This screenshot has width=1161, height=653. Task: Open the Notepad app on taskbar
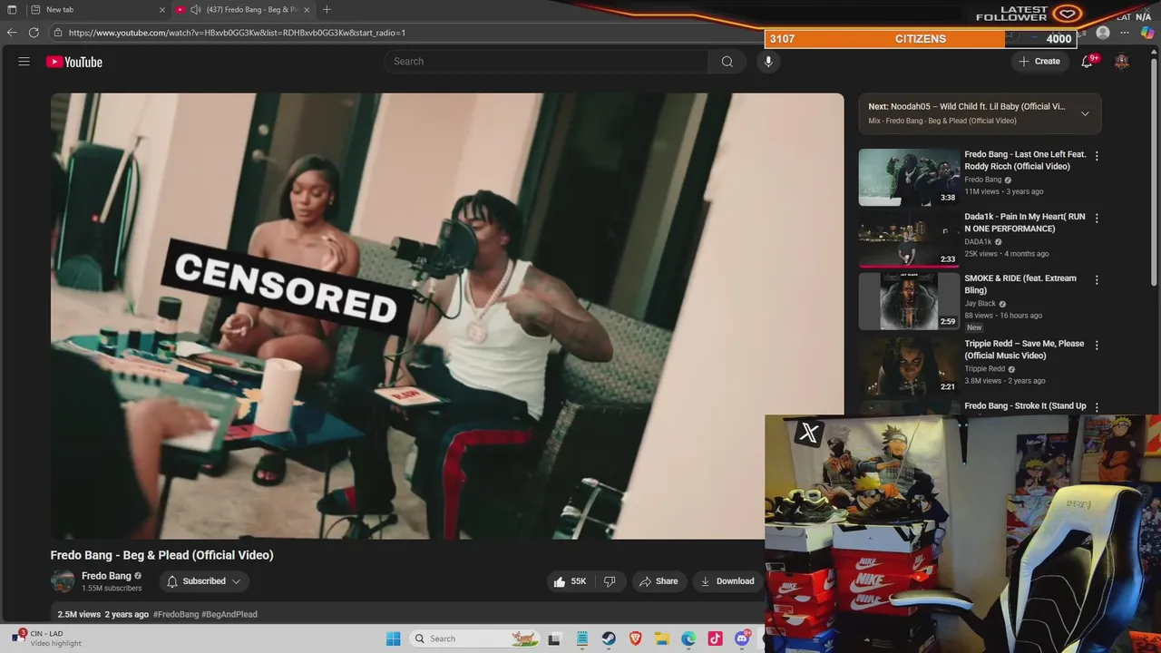582,638
